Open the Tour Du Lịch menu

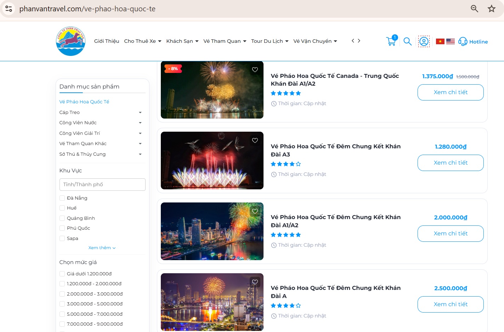tap(270, 41)
